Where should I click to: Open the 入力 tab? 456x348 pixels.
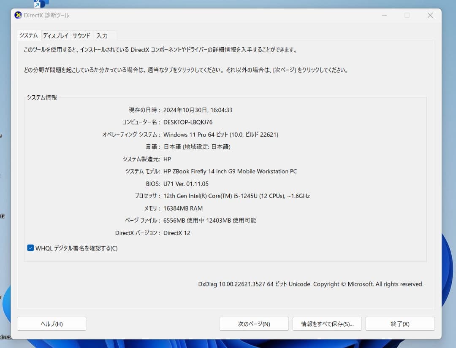[x=103, y=35]
